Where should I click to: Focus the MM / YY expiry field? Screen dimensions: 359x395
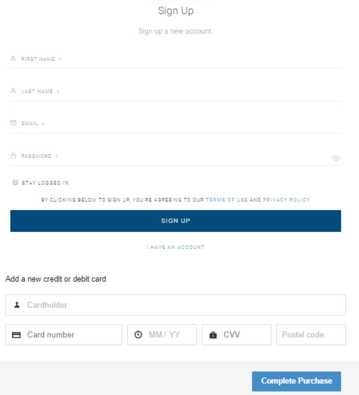pos(162,335)
